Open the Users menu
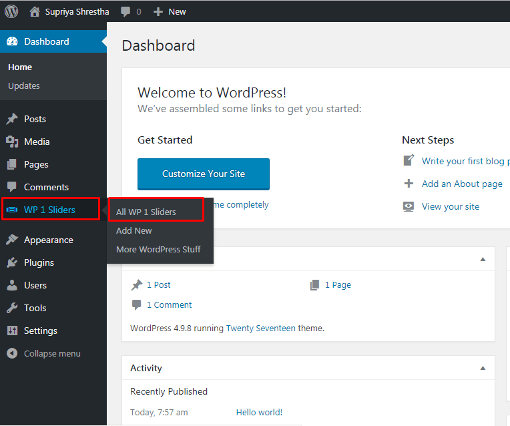Viewport: 510px width, 426px height. 53,285
